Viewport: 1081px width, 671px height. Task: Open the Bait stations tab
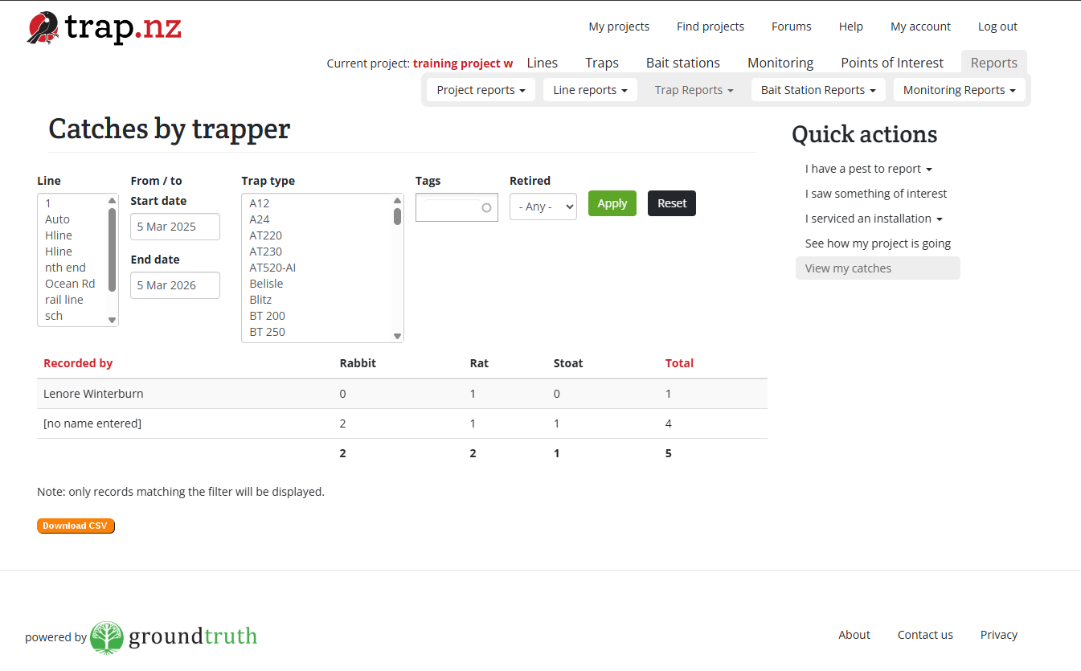click(x=682, y=63)
